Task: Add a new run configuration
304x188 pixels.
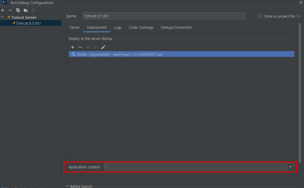Action: 3,10
